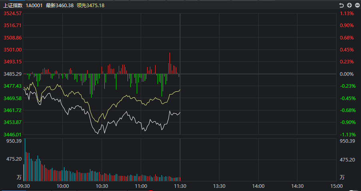Image resolution: width=361 pixels, height=191 pixels.
Task: Click the 万 unit label on right axis
Action: (x=342, y=177)
